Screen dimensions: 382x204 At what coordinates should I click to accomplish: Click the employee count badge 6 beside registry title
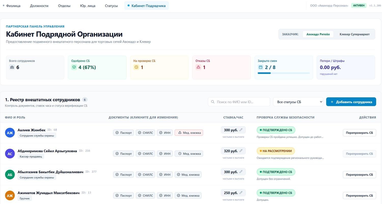pyautogui.click(x=85, y=100)
